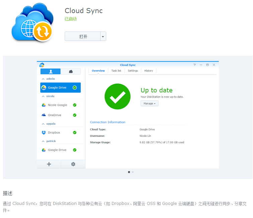This screenshot has width=253, height=218.
Task: Select the second screenshot carousel dot
Action: point(133,172)
